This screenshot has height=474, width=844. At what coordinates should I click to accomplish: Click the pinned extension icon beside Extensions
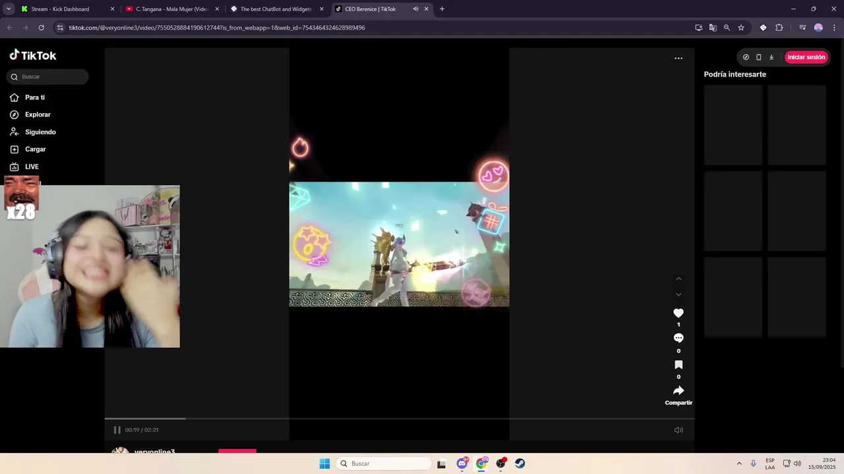click(763, 28)
